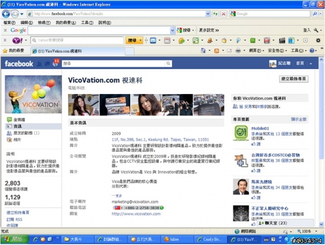
Task: Close the Google toolbar with its X
Action: tap(6, 30)
